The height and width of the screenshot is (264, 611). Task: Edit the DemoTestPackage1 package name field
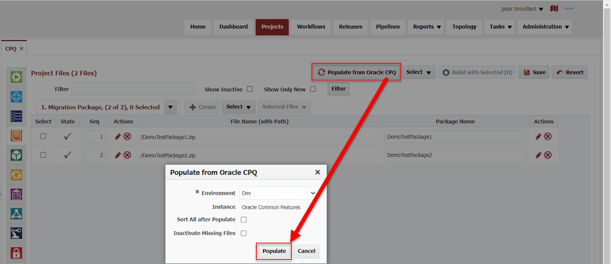[x=455, y=136]
